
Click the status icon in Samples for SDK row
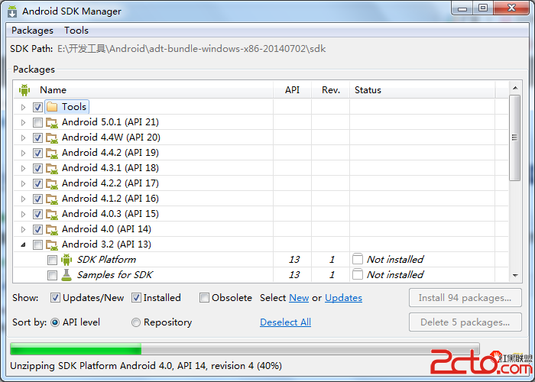tap(358, 274)
